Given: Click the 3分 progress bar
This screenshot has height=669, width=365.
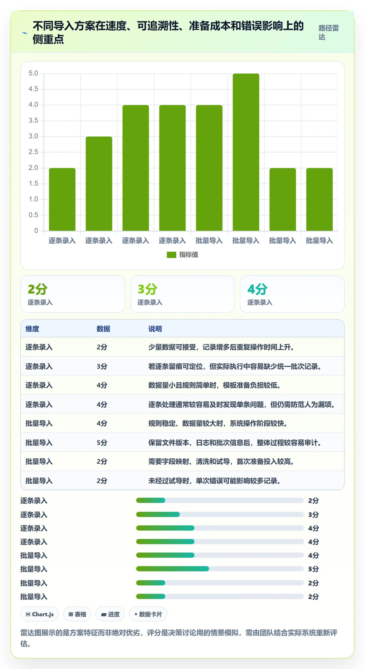Looking at the screenshot, I should pos(220,515).
